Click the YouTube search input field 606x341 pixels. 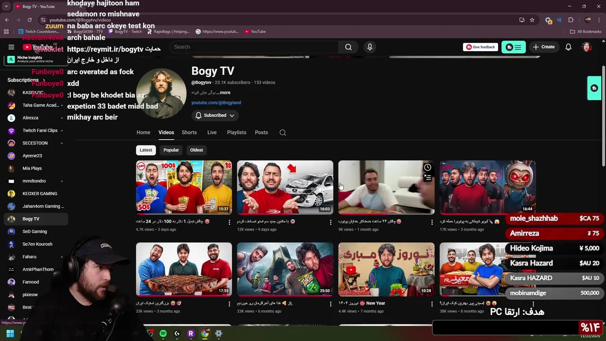coord(254,47)
